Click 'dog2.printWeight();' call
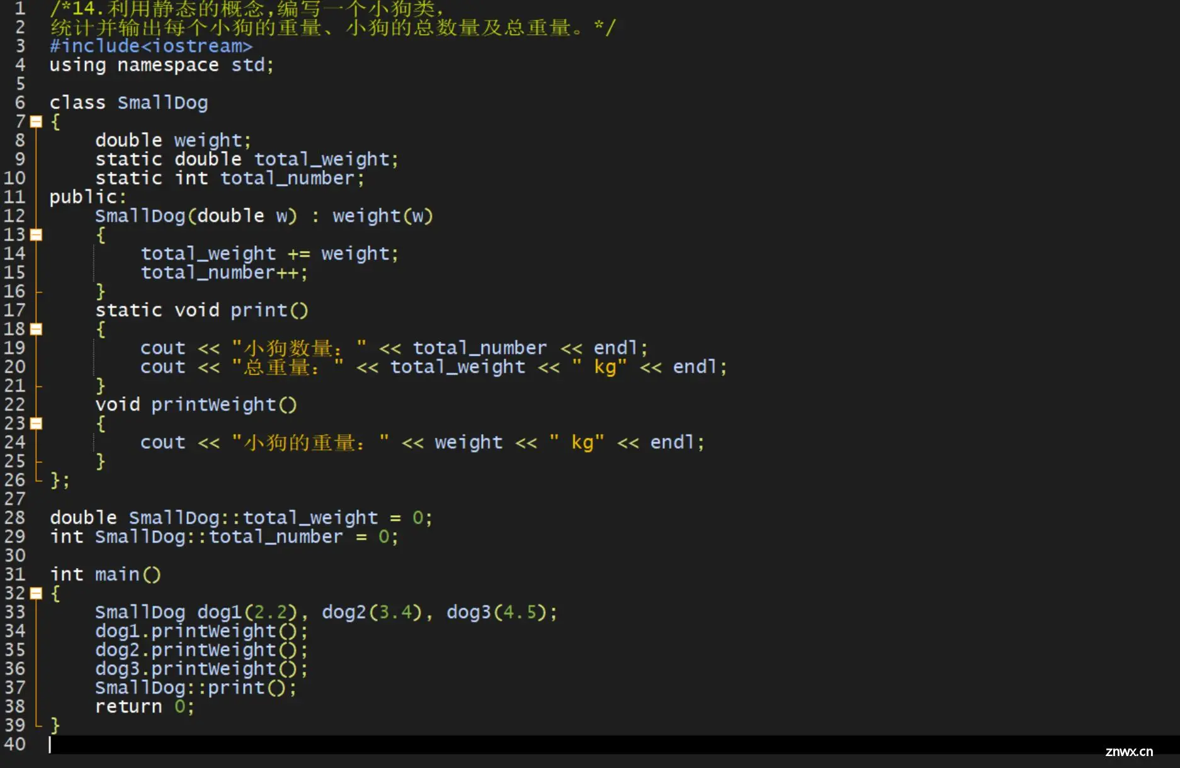 pos(201,650)
